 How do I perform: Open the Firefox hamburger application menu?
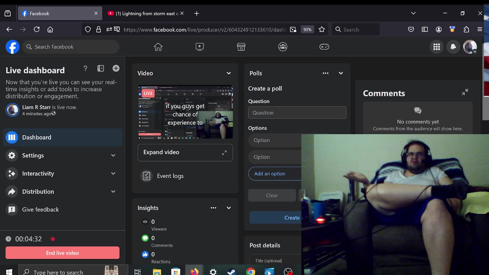[x=480, y=29]
